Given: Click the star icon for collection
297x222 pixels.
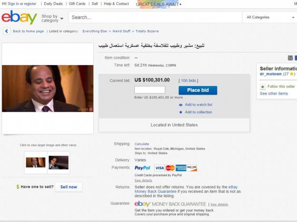Looking at the screenshot, I should (x=181, y=112).
